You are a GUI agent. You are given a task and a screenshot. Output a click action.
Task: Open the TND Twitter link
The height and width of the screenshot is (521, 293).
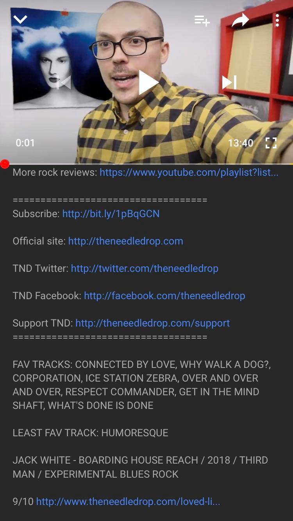(x=145, y=268)
